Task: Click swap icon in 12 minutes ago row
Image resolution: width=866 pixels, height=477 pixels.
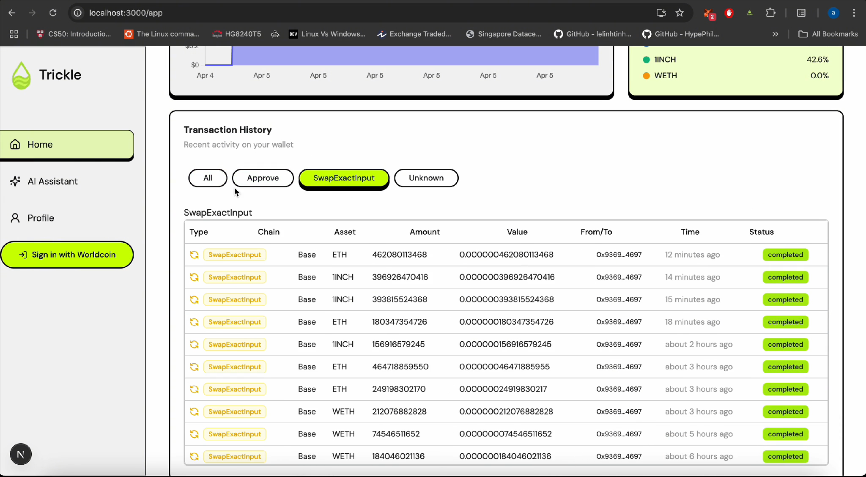Action: click(194, 255)
